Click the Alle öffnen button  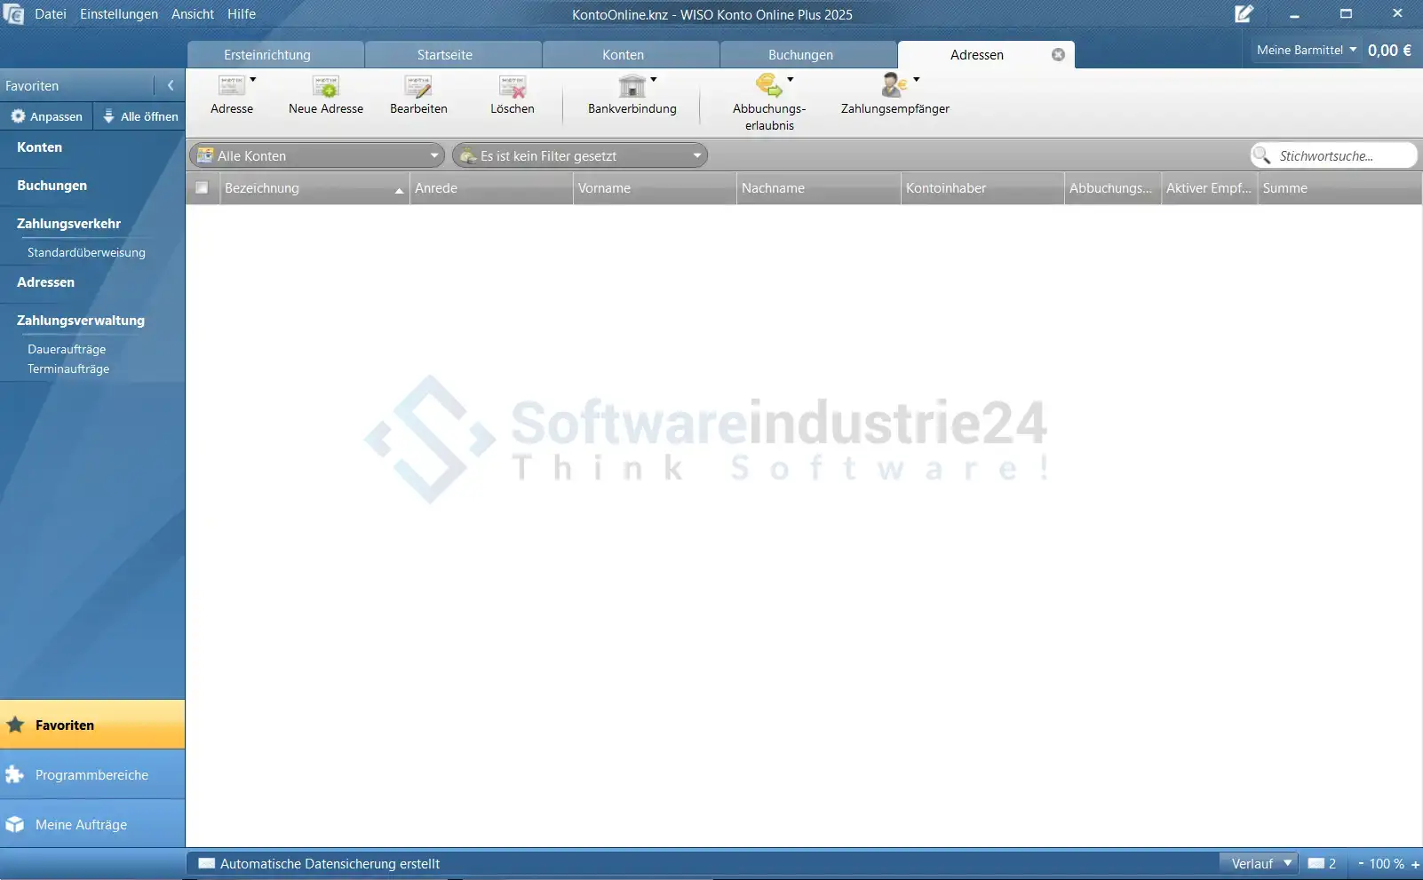(140, 116)
